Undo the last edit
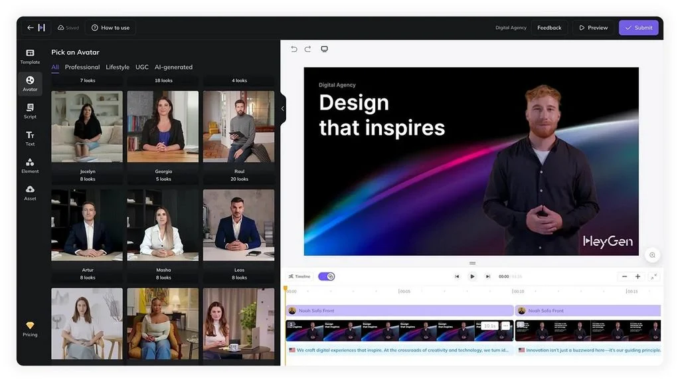 click(294, 49)
